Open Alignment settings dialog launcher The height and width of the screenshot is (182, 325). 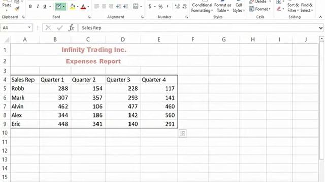(x=142, y=17)
